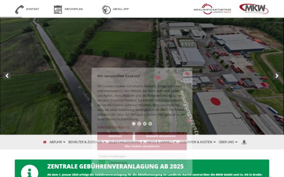Go to next slide arrow
Image resolution: width=284 pixels, height=177 pixels.
pyautogui.click(x=277, y=76)
